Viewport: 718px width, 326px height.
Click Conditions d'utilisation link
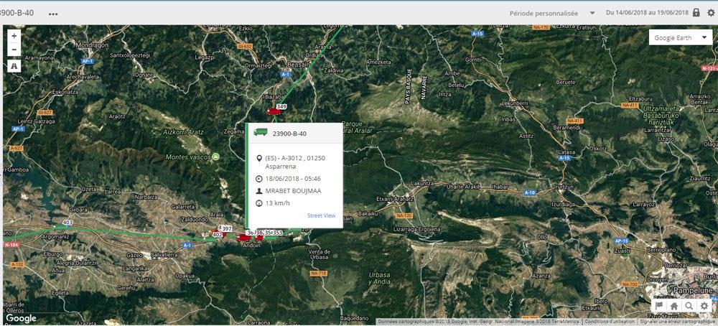click(609, 322)
